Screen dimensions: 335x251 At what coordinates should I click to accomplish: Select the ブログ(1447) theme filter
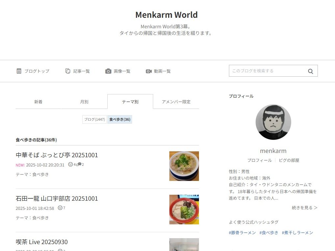(x=95, y=119)
